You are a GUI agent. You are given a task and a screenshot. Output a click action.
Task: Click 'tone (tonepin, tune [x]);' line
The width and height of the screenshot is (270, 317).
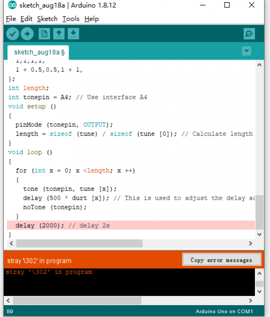[x=70, y=189]
